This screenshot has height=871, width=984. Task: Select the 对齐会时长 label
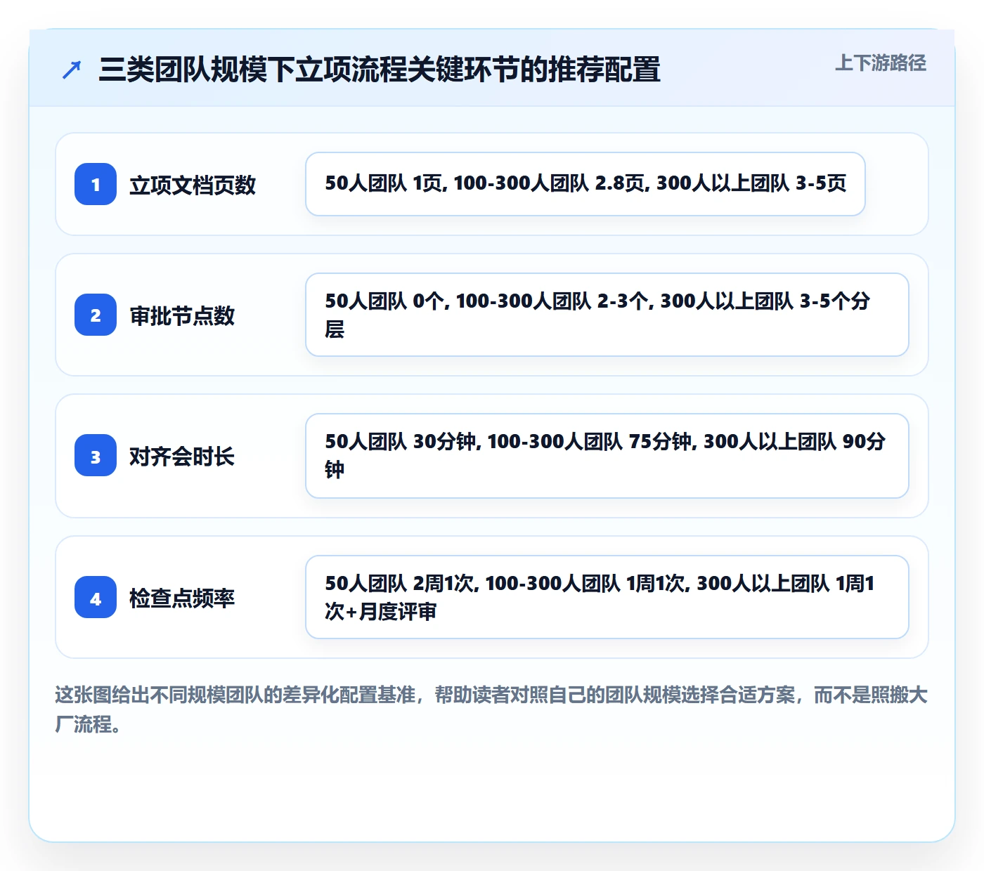coord(182,457)
